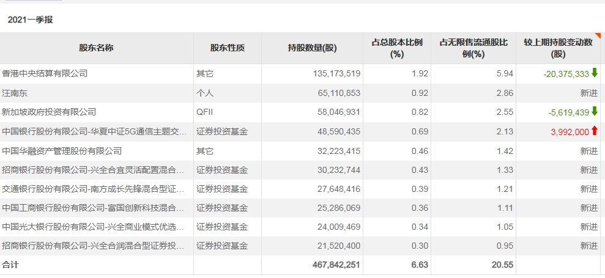This screenshot has width=605, height=278.
Task: Click the 个人 shareholder type cell
Action: (x=205, y=93)
